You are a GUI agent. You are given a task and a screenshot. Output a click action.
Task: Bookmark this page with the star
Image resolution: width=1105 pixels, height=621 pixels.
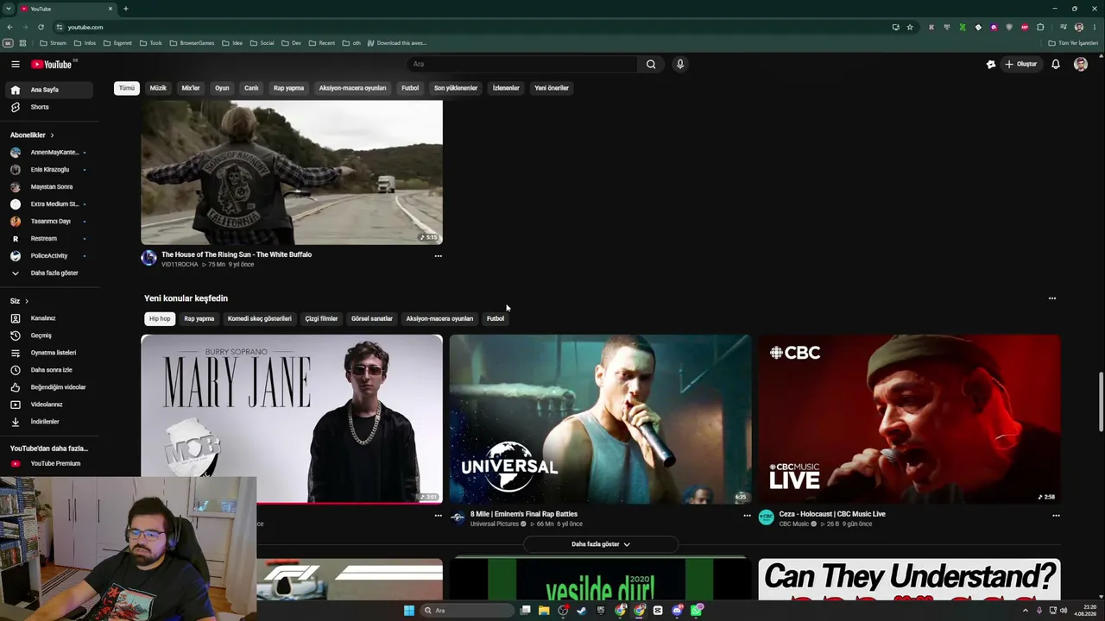pos(910,27)
